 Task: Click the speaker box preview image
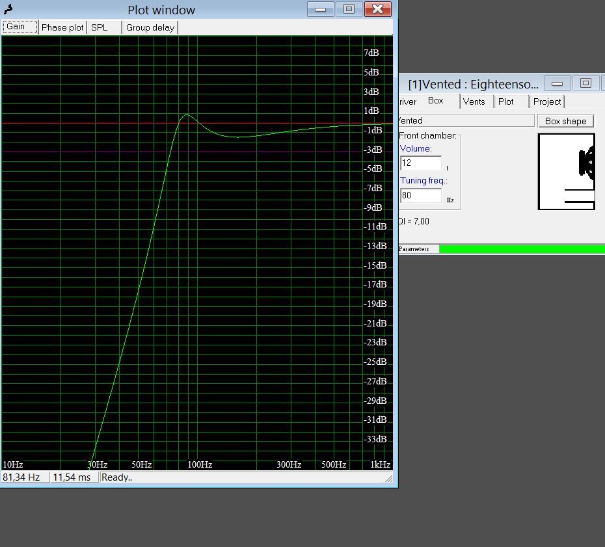pos(566,172)
